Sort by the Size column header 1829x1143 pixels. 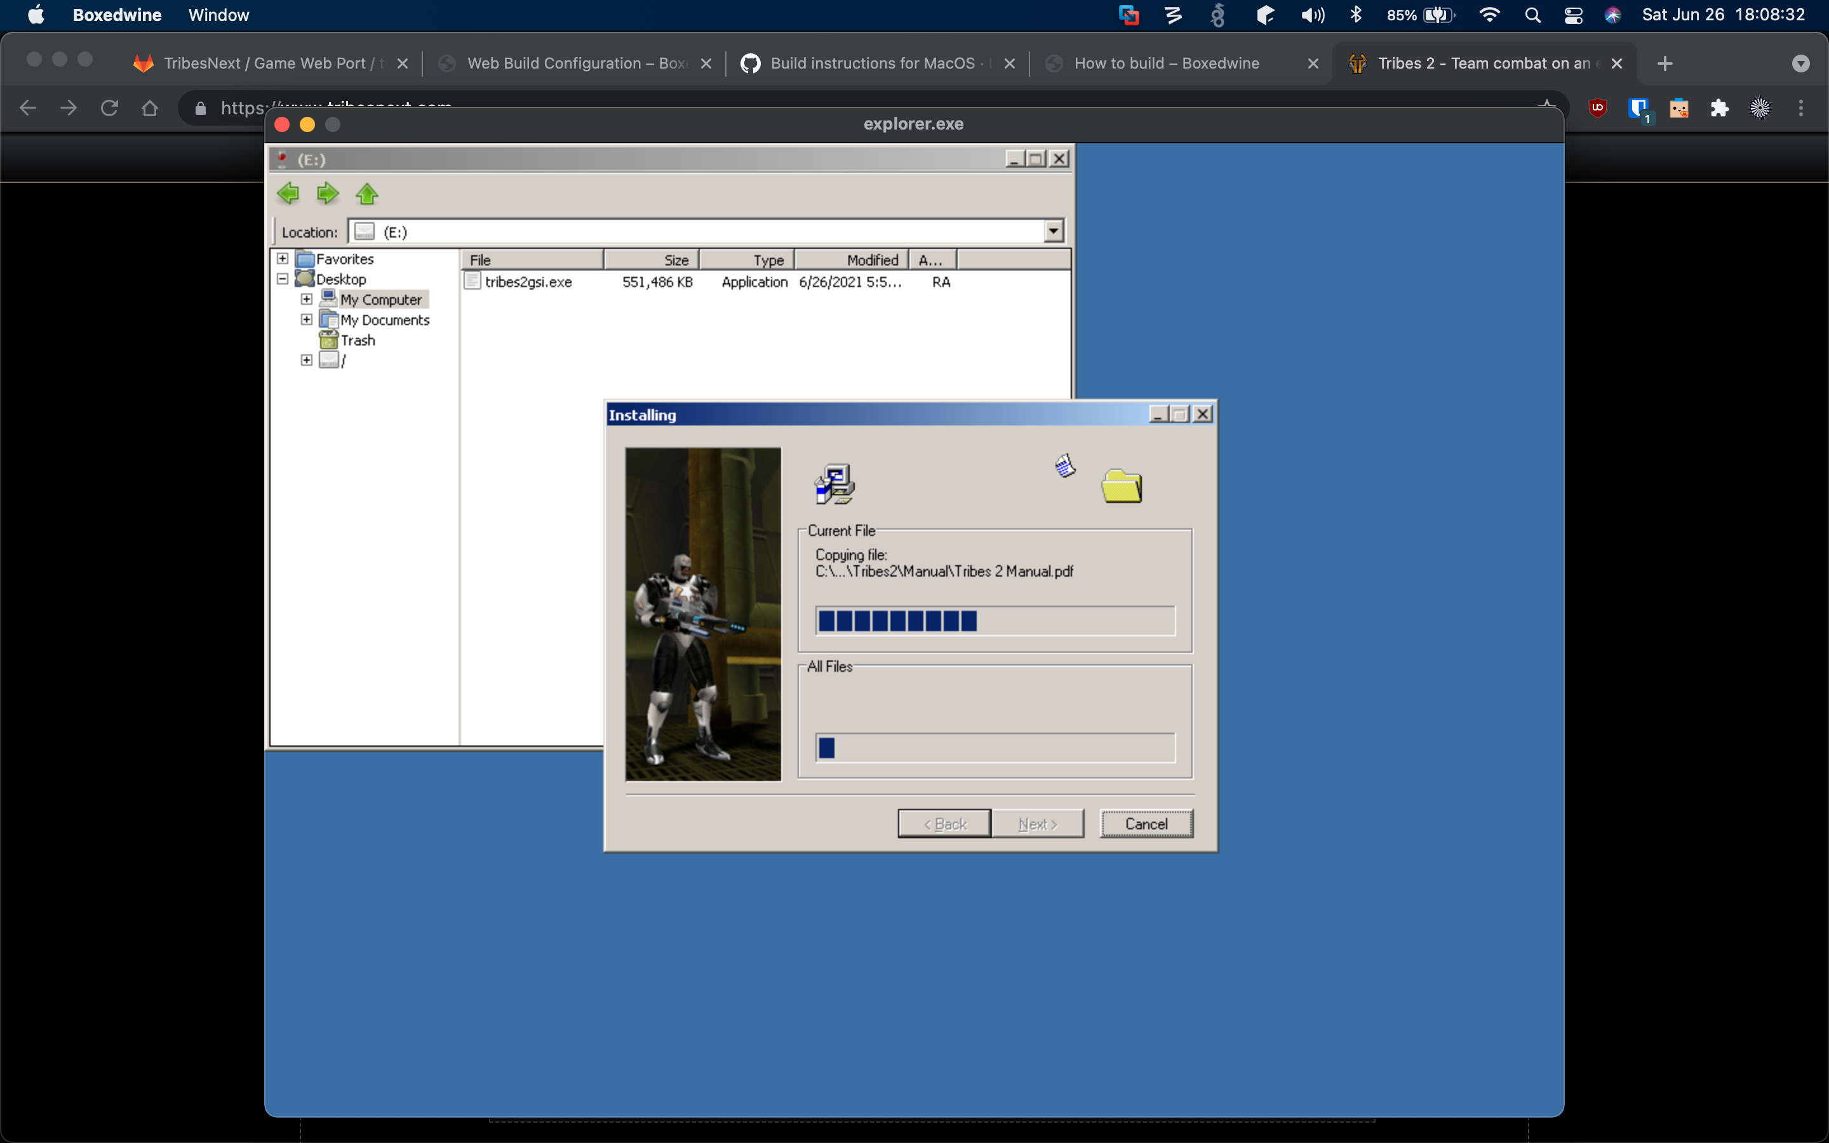(x=652, y=260)
